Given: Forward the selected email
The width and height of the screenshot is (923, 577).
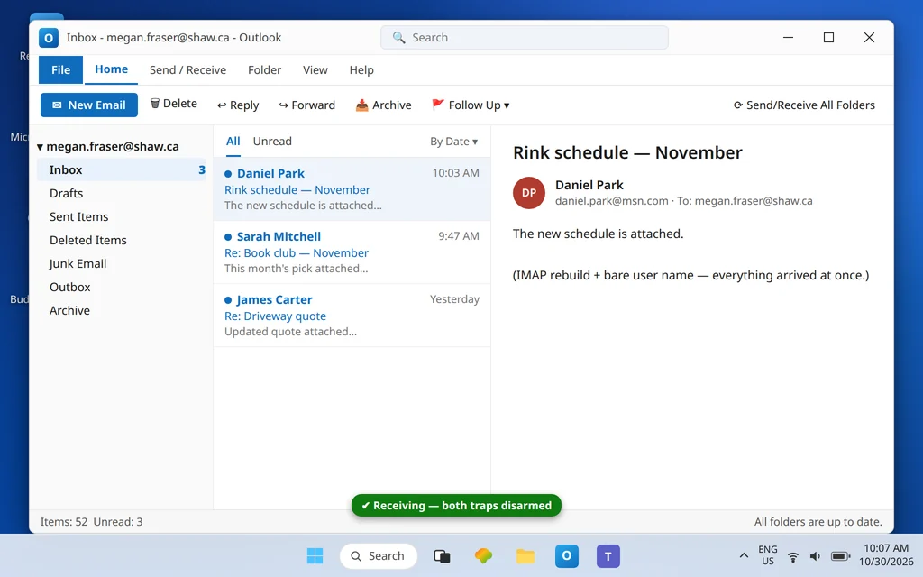Looking at the screenshot, I should [x=306, y=105].
